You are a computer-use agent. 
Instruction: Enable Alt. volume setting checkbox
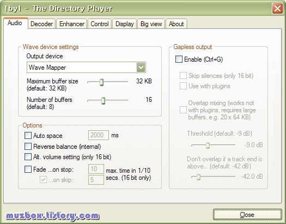[x=28, y=156]
